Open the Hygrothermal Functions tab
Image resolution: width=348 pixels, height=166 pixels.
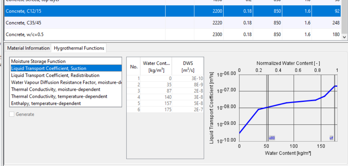[79, 48]
